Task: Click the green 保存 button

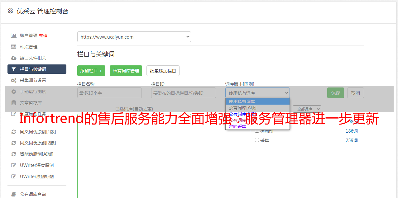Action: point(336,93)
